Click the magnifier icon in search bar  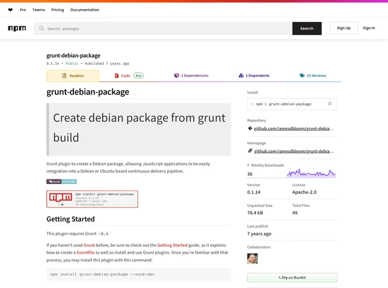pos(42,28)
